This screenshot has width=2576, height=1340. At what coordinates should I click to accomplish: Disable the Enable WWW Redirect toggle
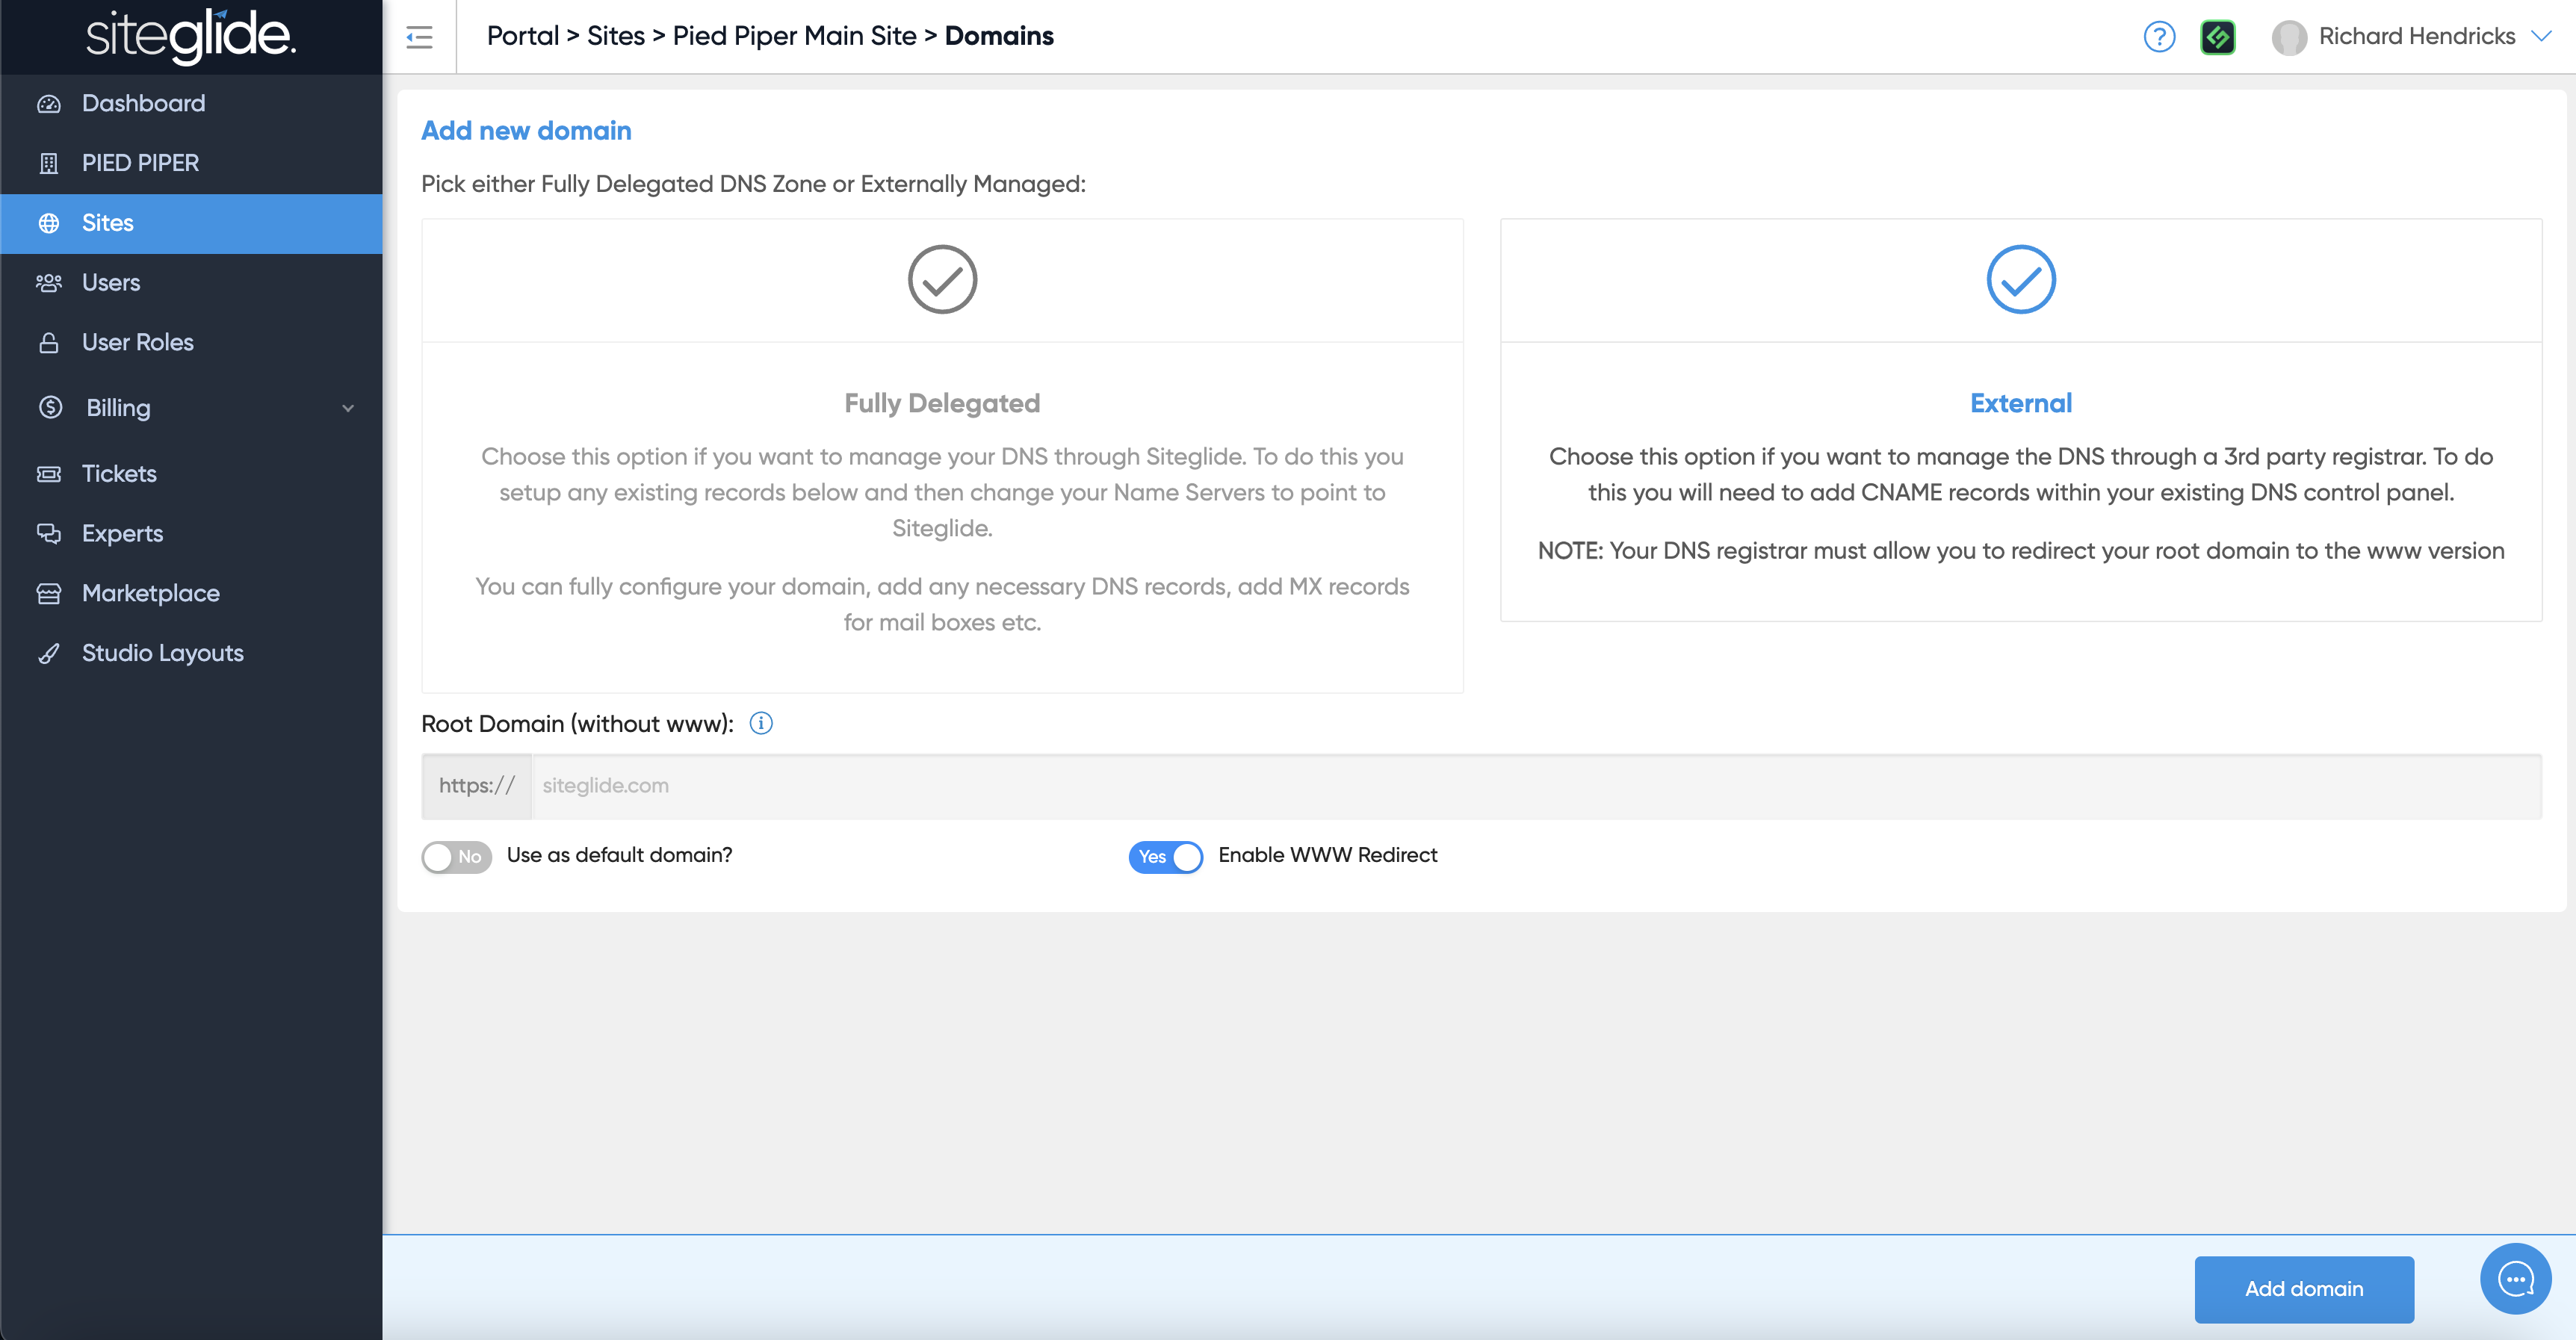(x=1165, y=856)
